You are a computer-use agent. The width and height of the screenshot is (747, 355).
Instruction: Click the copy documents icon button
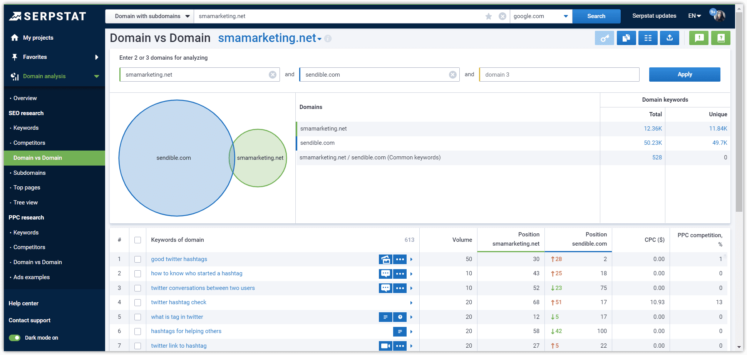click(626, 38)
